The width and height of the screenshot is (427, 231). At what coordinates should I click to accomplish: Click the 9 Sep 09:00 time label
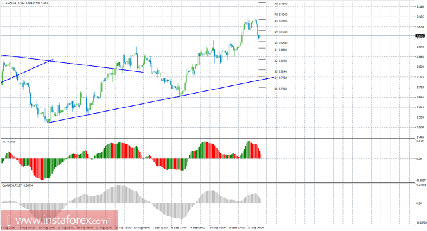(198, 227)
